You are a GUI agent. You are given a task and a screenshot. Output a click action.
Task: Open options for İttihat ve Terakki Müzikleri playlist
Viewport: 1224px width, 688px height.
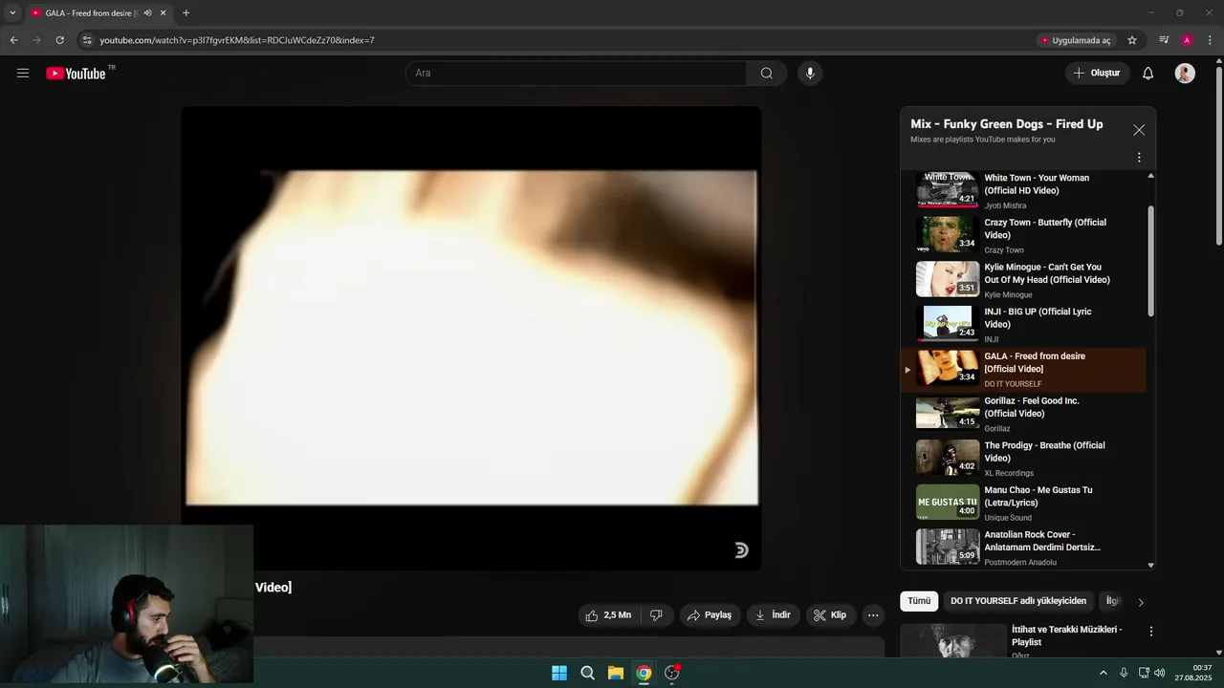1151,632
